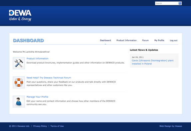The height and width of the screenshot is (131, 191).
Task: Open the Manage Your Profile link
Action: (x=37, y=97)
